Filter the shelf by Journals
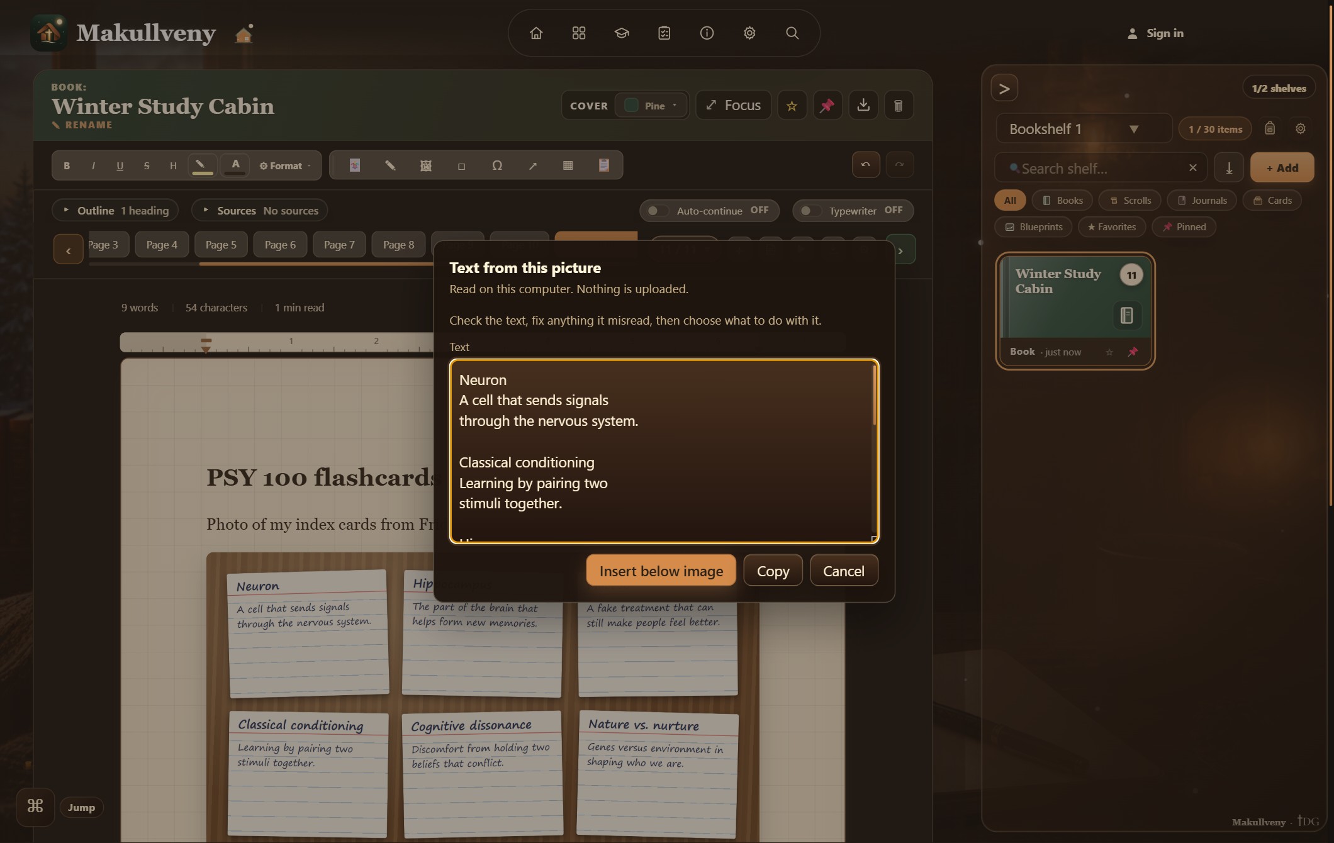 1202,201
